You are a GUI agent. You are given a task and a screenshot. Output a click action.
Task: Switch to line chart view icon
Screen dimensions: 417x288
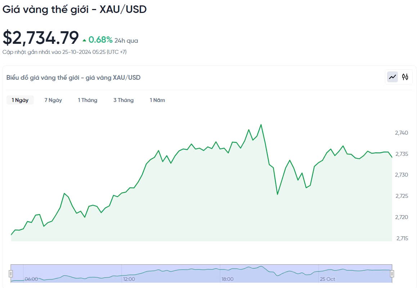tap(393, 76)
